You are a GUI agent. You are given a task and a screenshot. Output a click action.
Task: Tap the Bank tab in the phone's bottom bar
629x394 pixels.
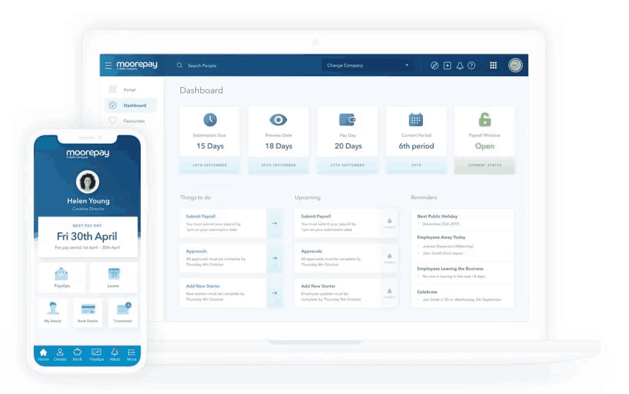pyautogui.click(x=77, y=355)
